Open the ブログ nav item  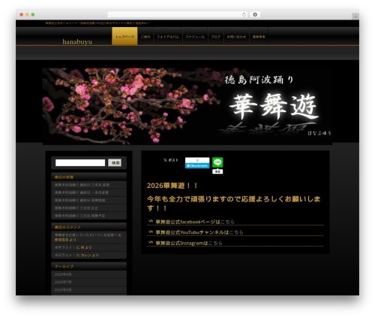click(216, 37)
